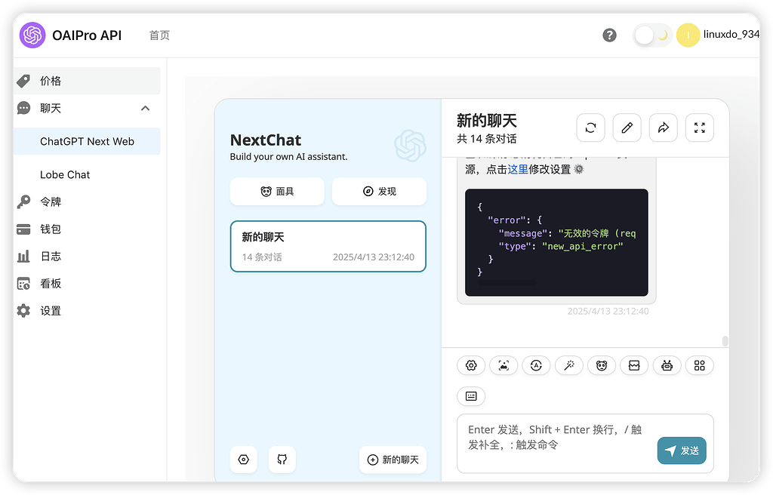Viewport: 773px width, 495px height.
Task: Click the JSON error code block
Action: click(556, 242)
